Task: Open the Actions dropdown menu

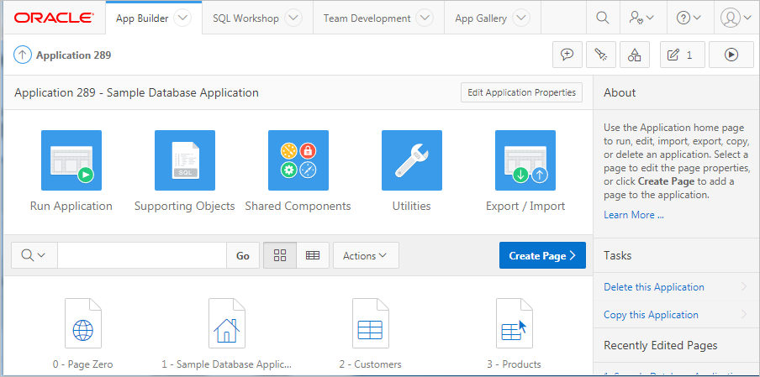Action: coord(366,255)
